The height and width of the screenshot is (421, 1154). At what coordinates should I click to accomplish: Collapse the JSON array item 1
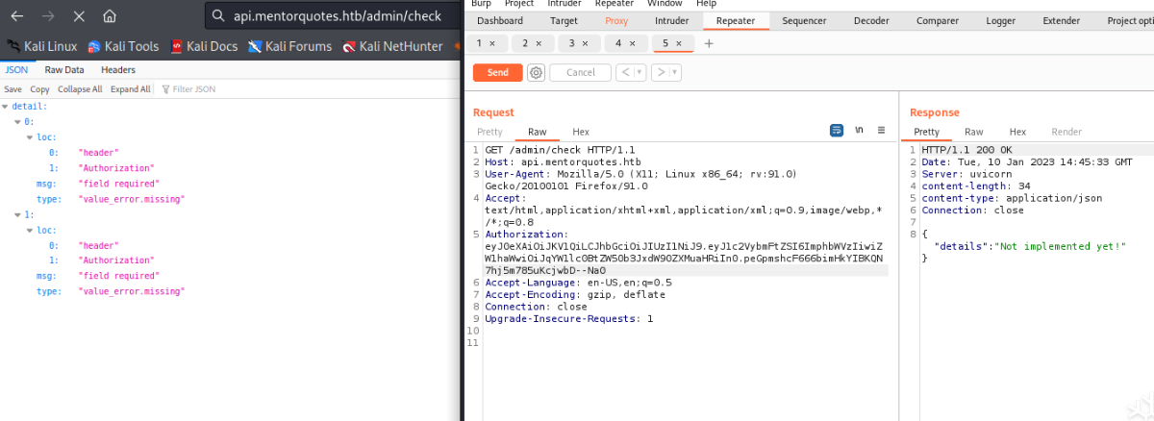click(x=17, y=213)
